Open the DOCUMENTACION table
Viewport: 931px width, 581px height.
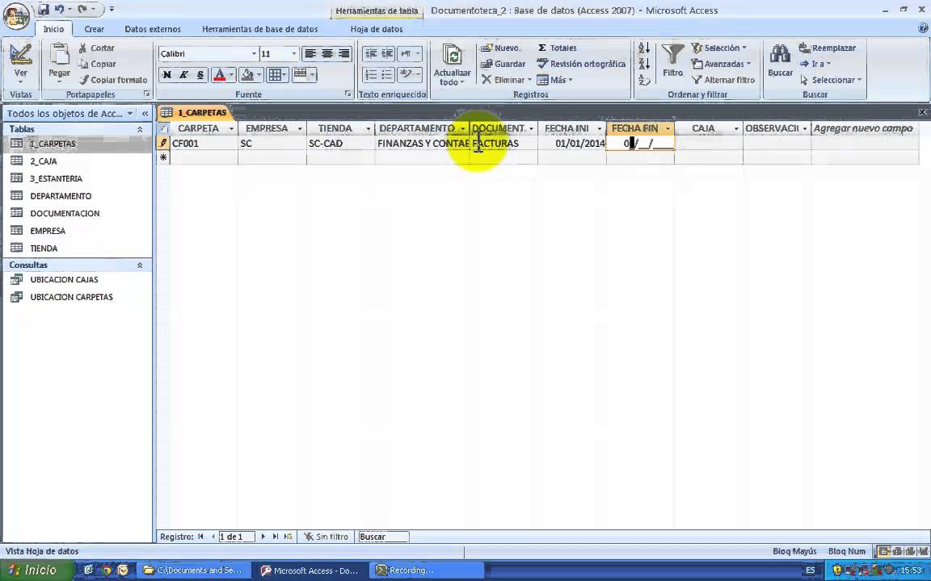pyautogui.click(x=65, y=213)
